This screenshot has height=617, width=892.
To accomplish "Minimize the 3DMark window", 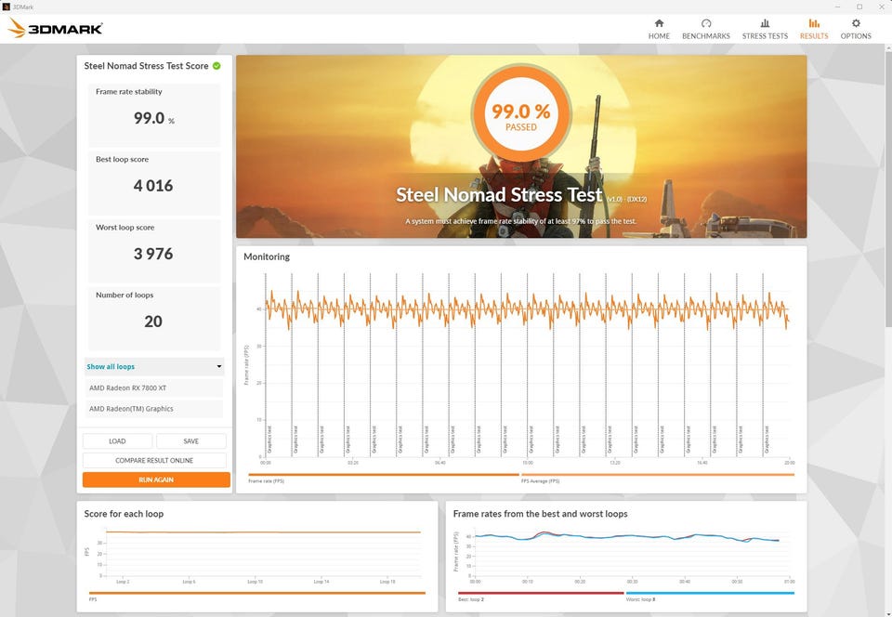I will [x=838, y=7].
